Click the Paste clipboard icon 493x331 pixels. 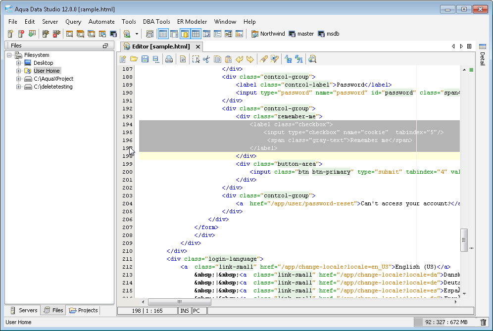click(x=228, y=59)
